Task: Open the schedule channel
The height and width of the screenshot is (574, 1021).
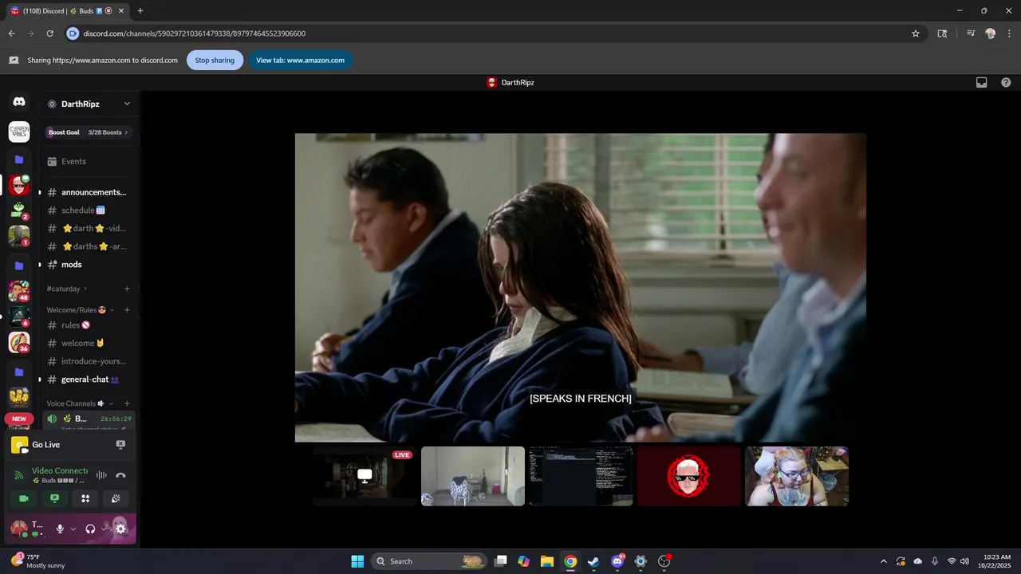Action: tap(87, 210)
